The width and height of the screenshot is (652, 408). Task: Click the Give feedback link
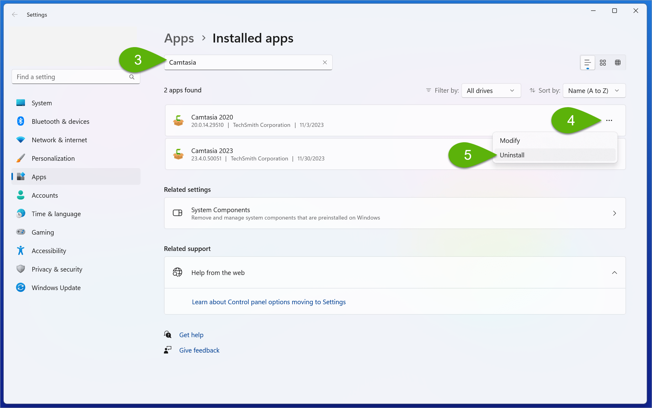tap(199, 350)
